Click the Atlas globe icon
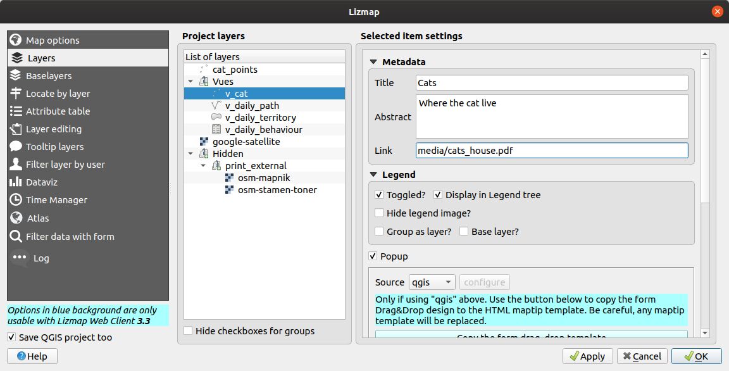 [x=16, y=218]
